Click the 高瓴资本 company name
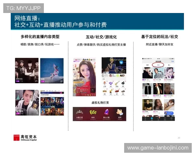Image resolution: width=195 pixels, height=156 pixels. point(29,137)
